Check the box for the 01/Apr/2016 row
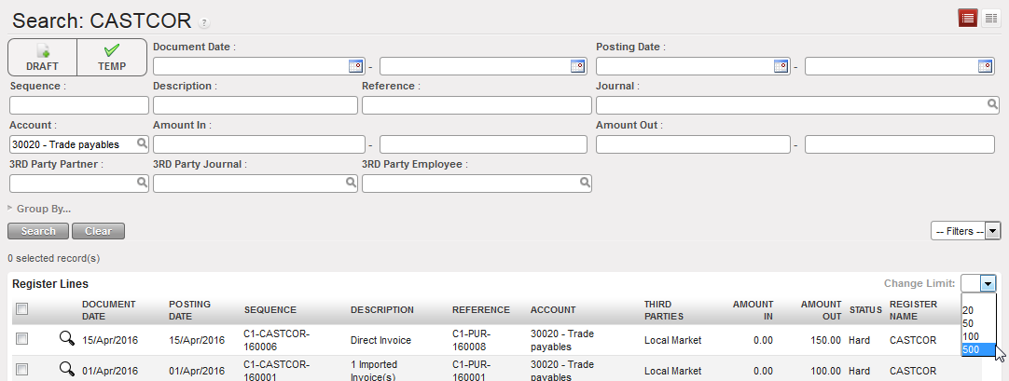1009x381 pixels. 22,370
